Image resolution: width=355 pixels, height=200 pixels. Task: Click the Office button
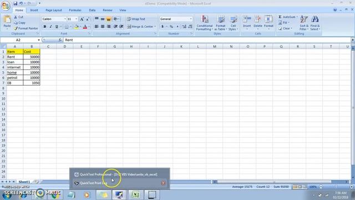6,6
